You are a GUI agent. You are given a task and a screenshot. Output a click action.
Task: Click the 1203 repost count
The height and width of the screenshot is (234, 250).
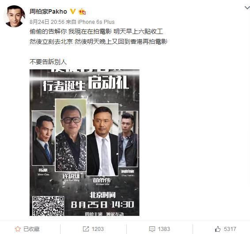(x=98, y=229)
